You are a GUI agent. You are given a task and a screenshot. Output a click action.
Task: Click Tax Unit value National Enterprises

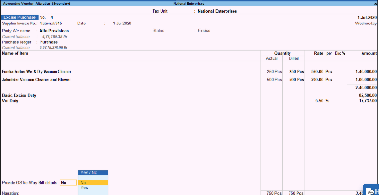[x=218, y=11]
